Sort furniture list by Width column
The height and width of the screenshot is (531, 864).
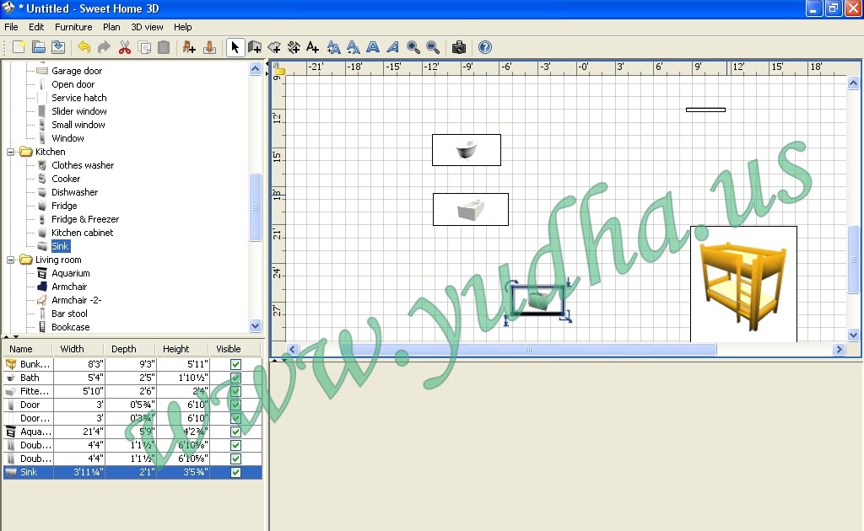tap(78, 349)
